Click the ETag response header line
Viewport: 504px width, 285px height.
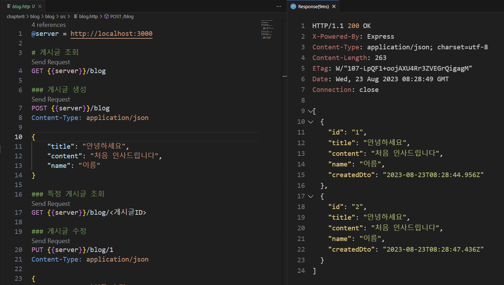point(392,68)
